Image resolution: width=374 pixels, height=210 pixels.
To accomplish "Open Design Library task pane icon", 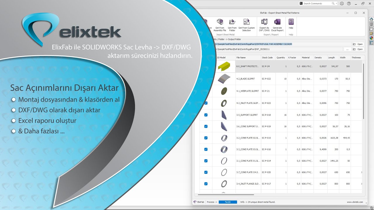I will point(371,24).
